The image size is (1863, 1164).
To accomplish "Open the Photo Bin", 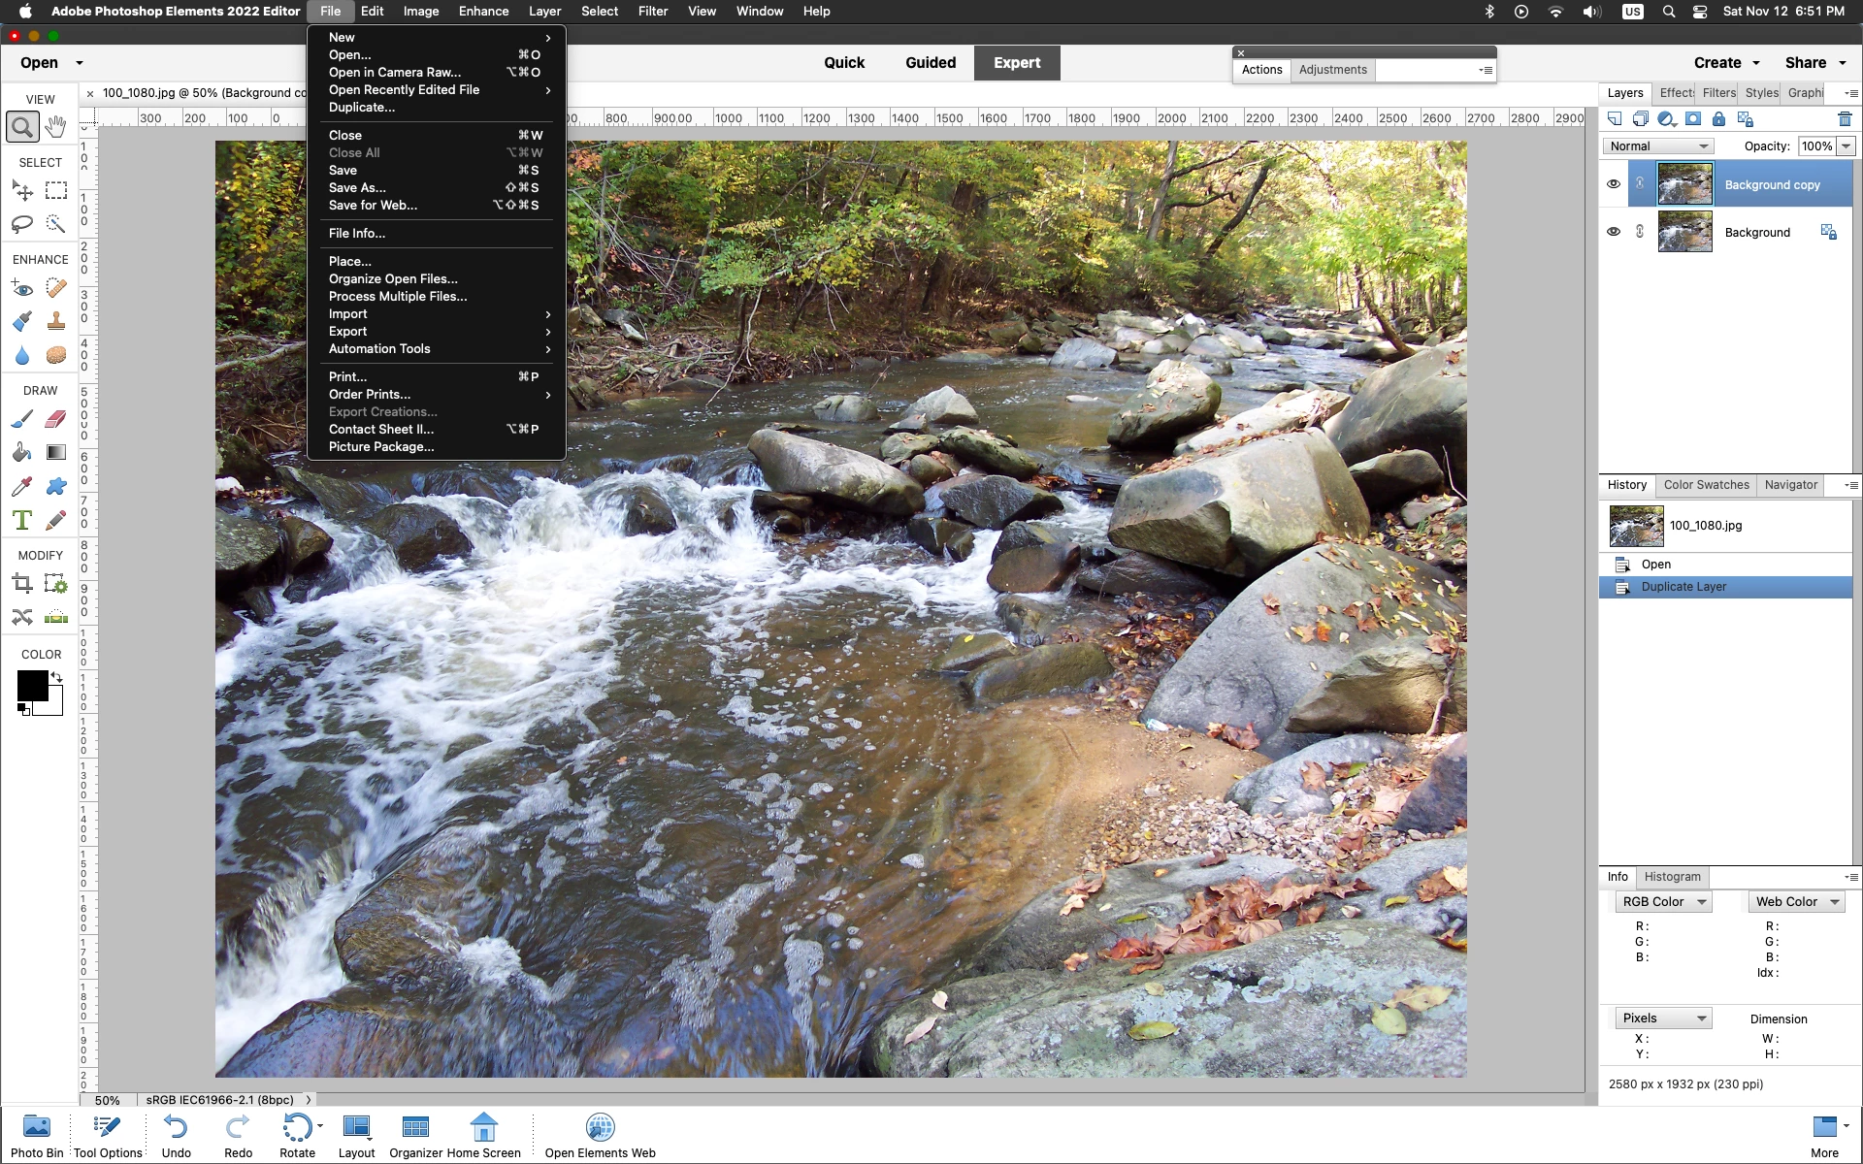I will [37, 1135].
